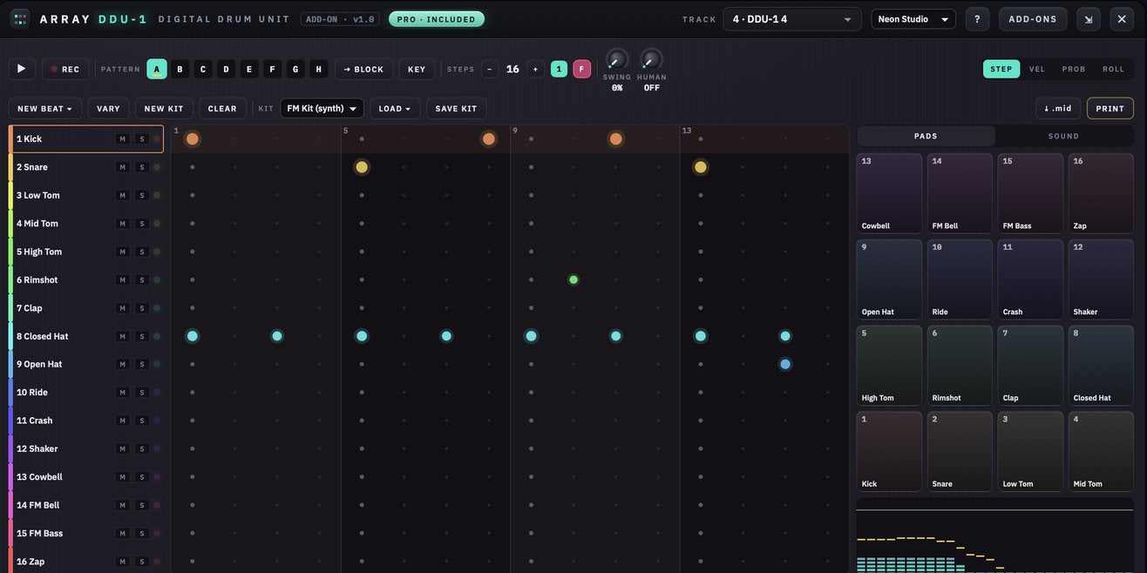
Task: Increase steps with the plus button
Action: pos(536,69)
